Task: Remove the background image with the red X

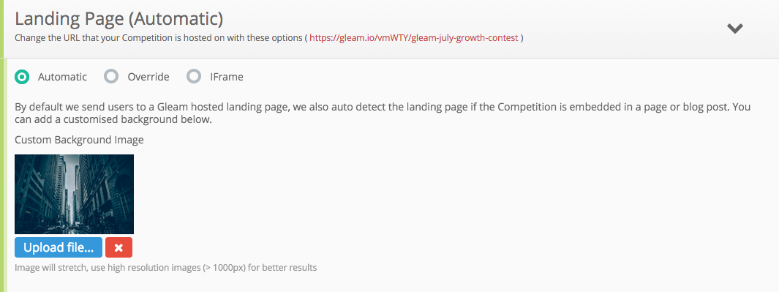Action: click(118, 247)
